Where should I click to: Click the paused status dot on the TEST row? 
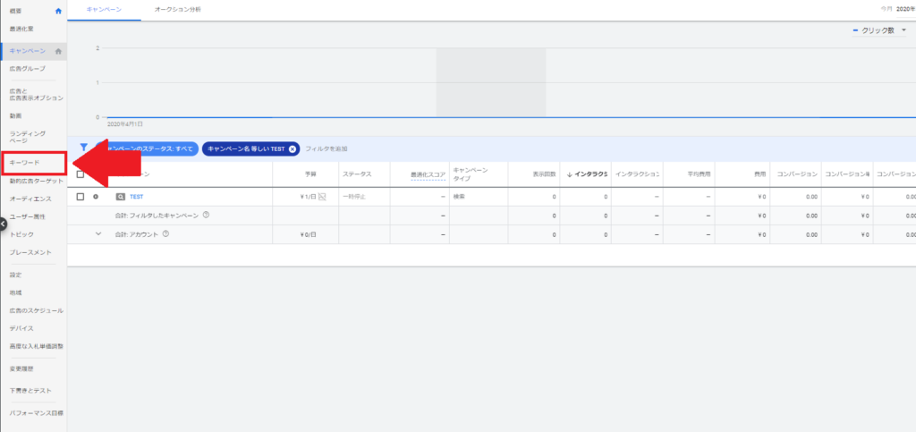tap(96, 197)
